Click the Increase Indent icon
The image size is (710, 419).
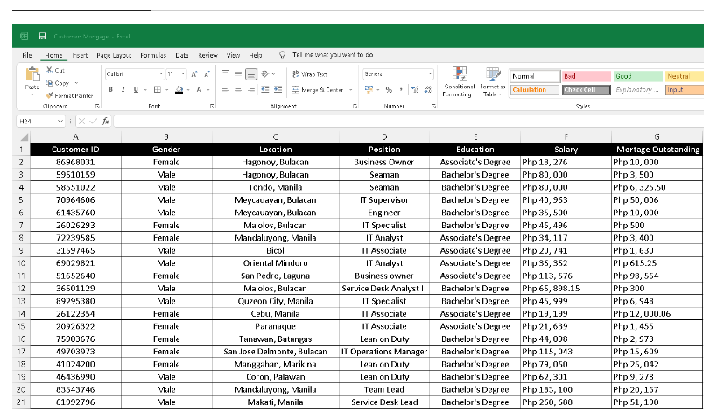point(278,89)
